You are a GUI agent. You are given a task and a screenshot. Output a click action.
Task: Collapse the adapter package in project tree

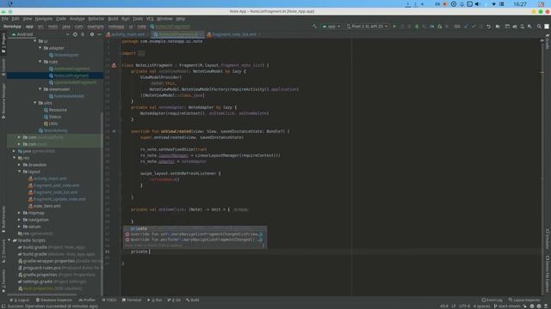click(x=40, y=48)
